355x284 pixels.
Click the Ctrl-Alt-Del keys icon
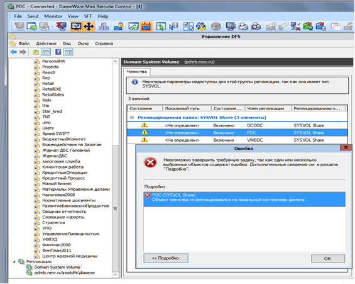point(104,27)
